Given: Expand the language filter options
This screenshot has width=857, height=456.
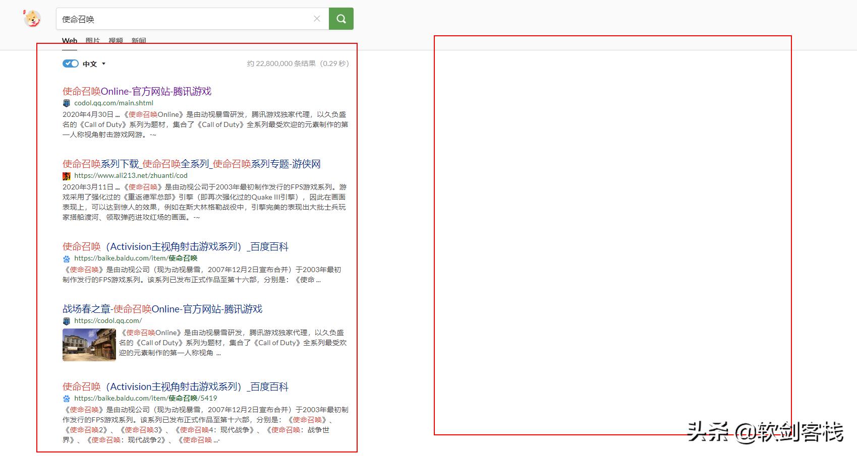Looking at the screenshot, I should 103,63.
